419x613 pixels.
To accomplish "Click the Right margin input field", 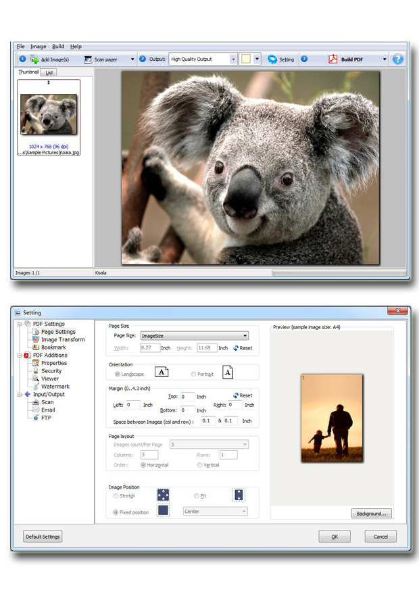I will point(235,405).
